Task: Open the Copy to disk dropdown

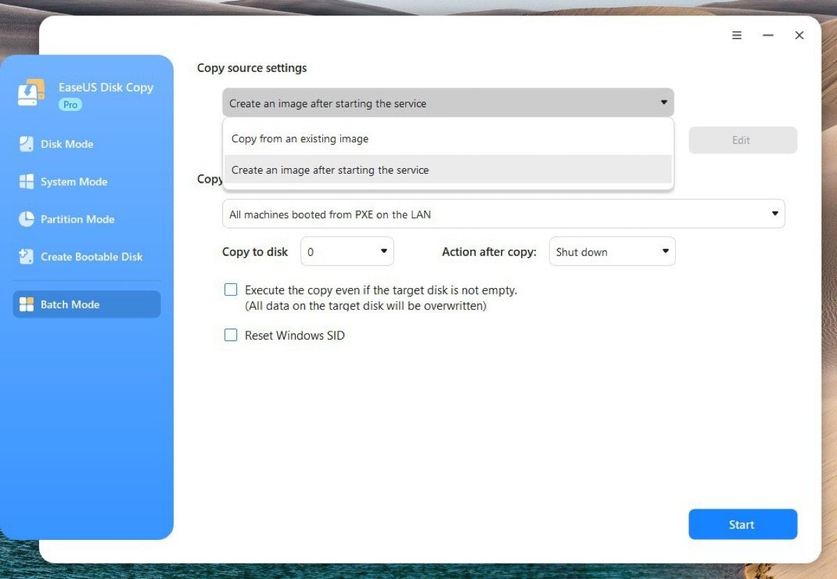Action: pyautogui.click(x=347, y=252)
